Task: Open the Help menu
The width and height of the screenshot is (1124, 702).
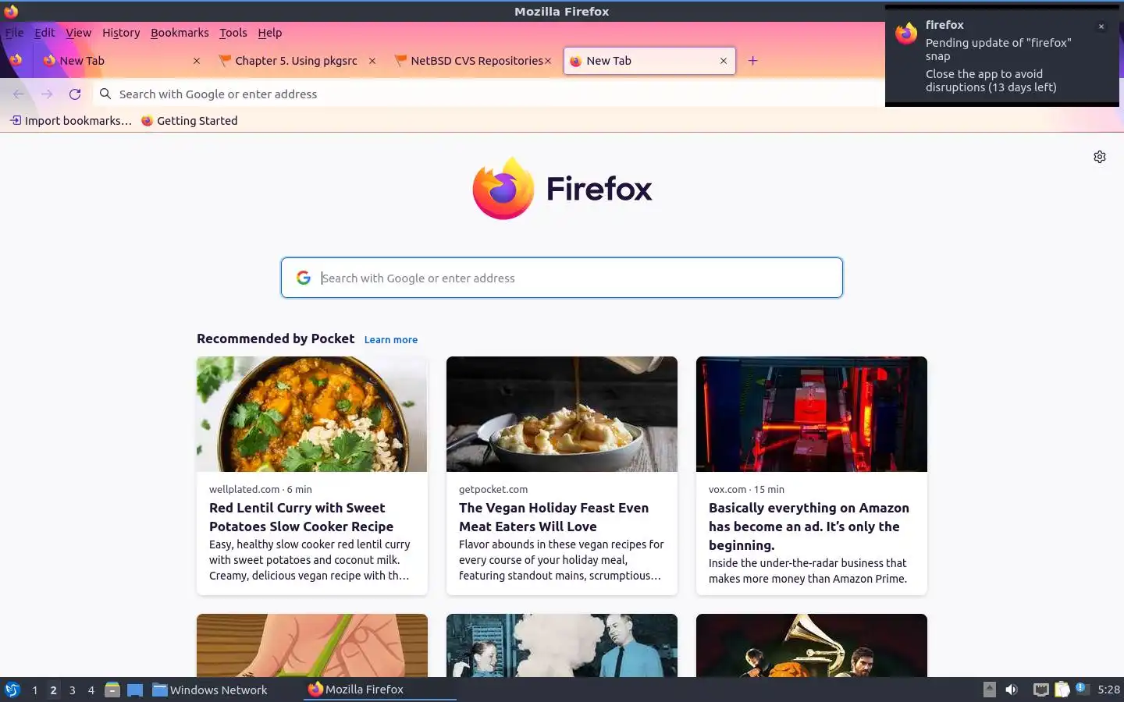Action: pyautogui.click(x=269, y=33)
